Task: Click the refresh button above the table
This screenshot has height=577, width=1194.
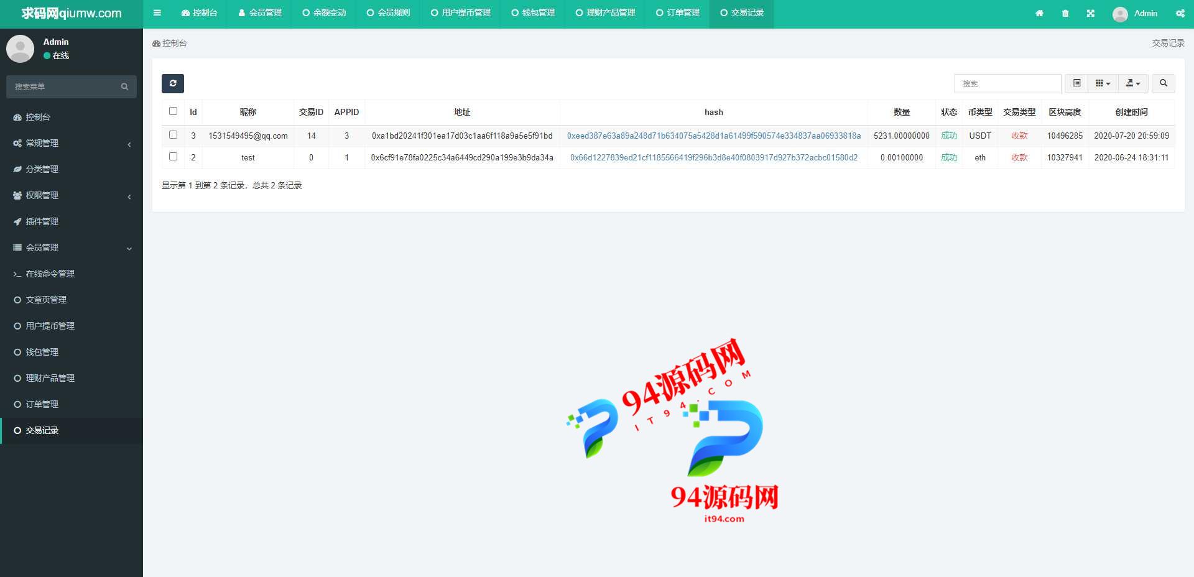Action: pyautogui.click(x=173, y=83)
